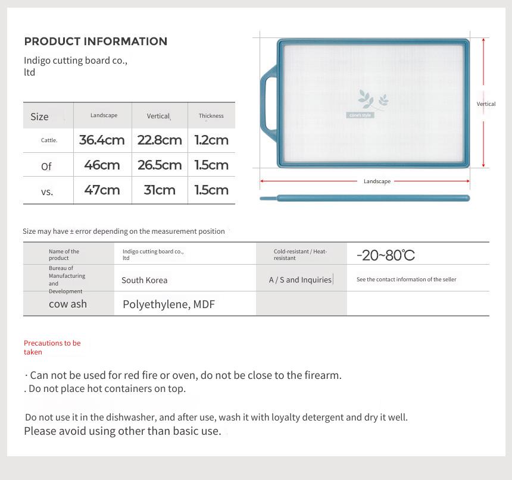This screenshot has height=480, width=512.
Task: Click the Polyethylene, MDF material cell
Action: [x=169, y=304]
